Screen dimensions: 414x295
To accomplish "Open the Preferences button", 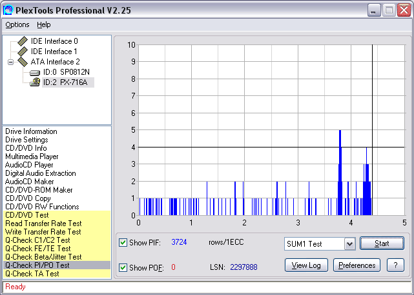I will pos(357,265).
